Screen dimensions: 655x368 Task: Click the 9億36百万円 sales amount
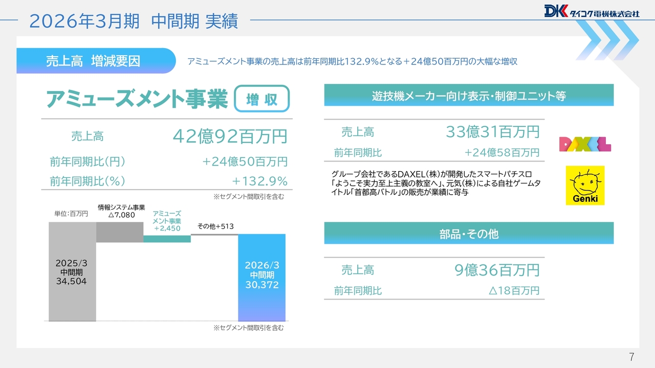click(497, 270)
